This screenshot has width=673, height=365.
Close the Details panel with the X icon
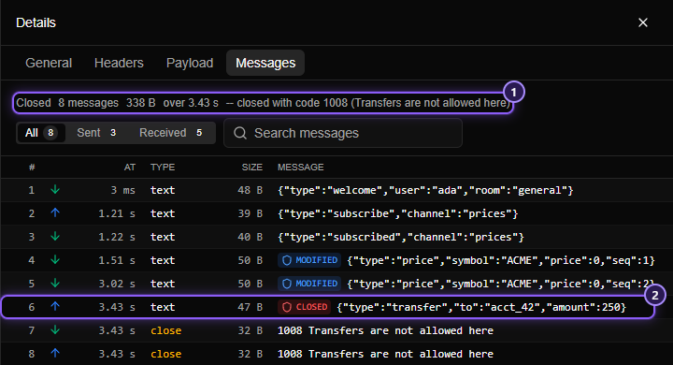[x=642, y=22]
